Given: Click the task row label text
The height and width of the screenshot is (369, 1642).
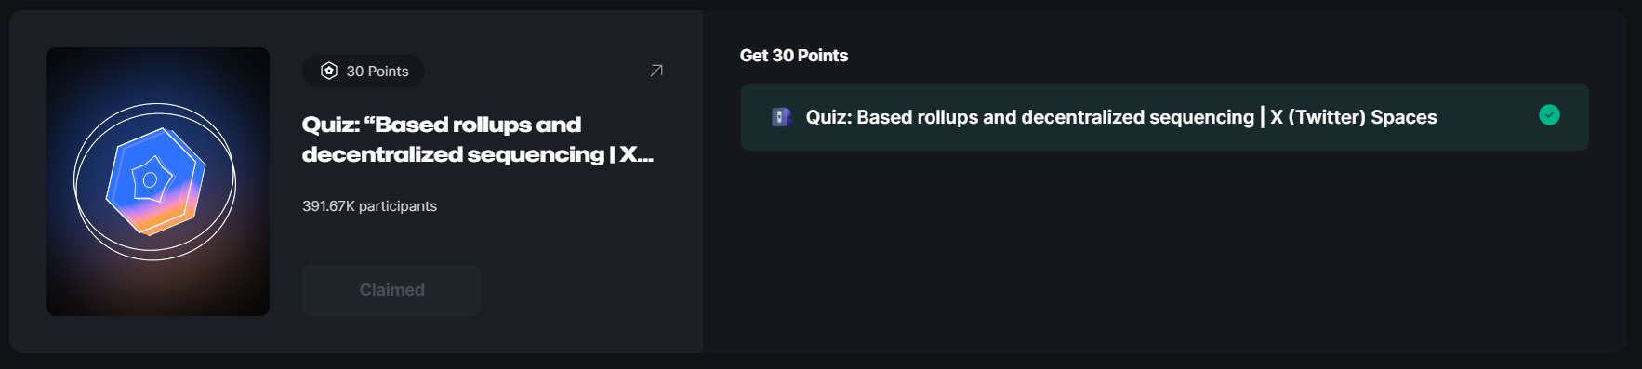Looking at the screenshot, I should (x=1121, y=117).
